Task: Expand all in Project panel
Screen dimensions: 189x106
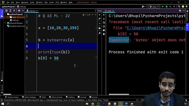Action: (10, 11)
